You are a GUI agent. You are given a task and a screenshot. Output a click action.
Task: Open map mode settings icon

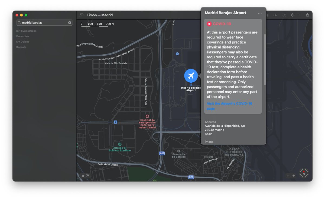(x=267, y=15)
